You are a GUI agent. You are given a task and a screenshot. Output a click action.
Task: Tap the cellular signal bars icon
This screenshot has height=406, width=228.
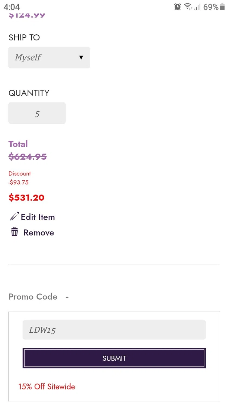point(197,7)
